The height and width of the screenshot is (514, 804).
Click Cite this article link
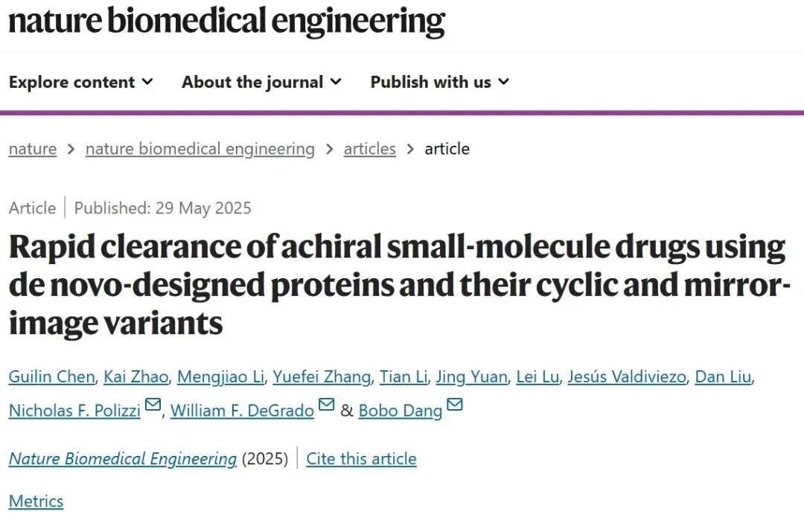(362, 459)
